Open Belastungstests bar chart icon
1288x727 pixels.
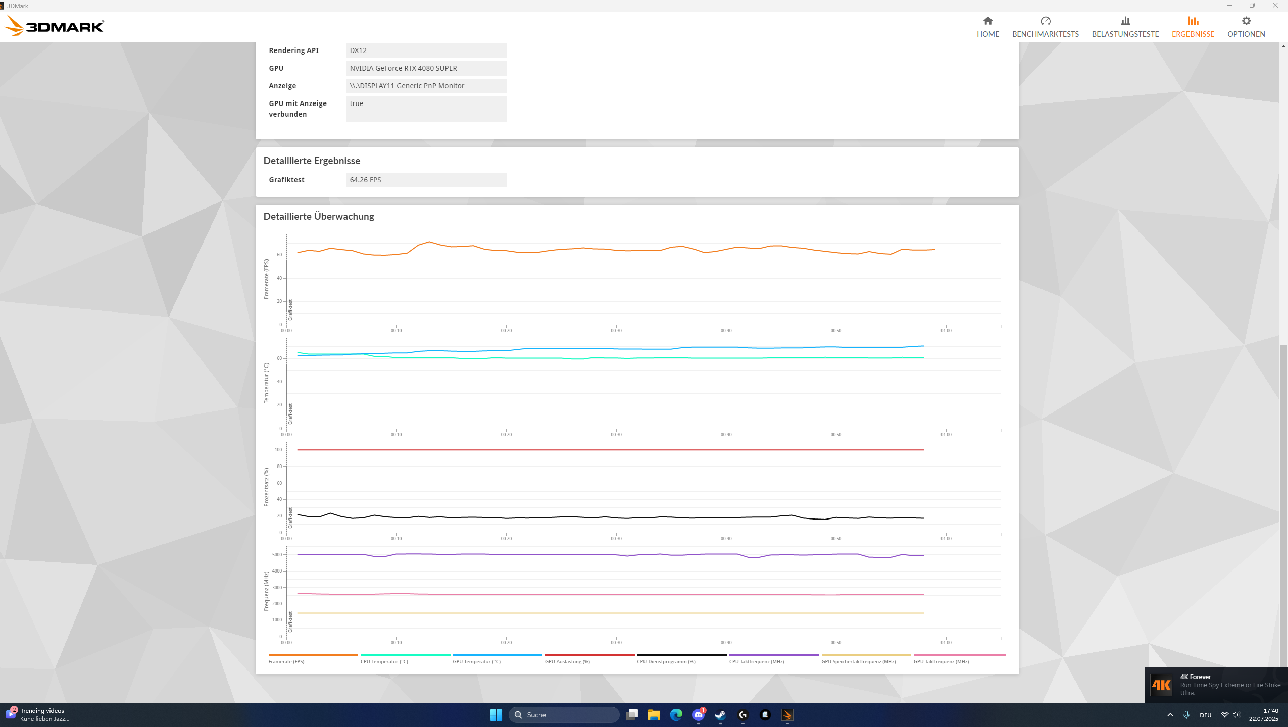click(1125, 21)
